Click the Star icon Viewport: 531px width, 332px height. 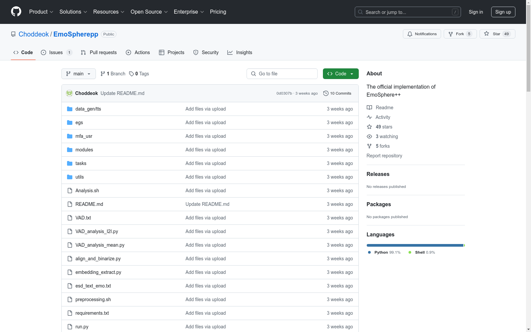click(x=487, y=34)
